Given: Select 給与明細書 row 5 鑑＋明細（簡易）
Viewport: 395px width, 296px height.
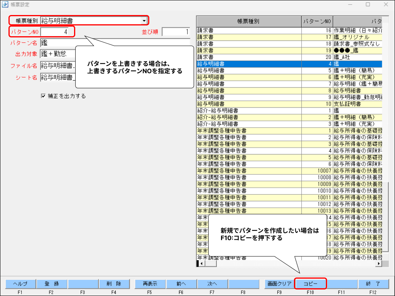Looking at the screenshot, I should (x=289, y=71).
